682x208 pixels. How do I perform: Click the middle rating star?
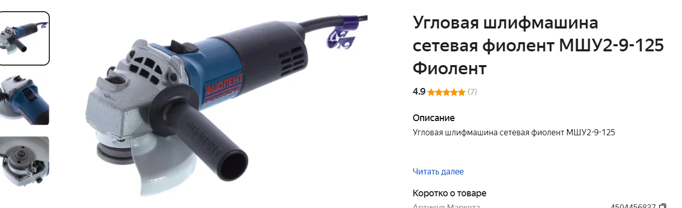click(x=446, y=92)
